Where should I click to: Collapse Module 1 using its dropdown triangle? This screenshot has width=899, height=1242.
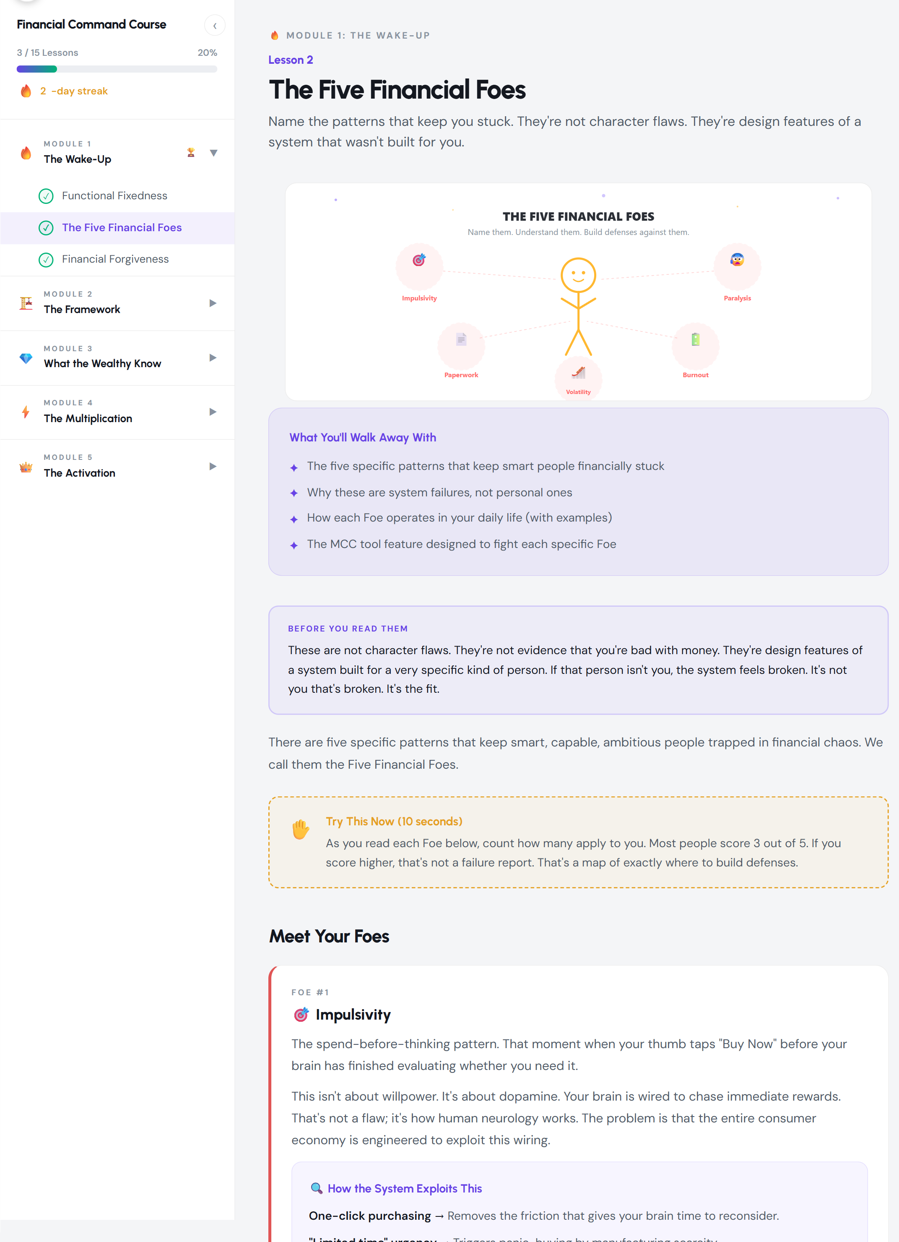213,153
